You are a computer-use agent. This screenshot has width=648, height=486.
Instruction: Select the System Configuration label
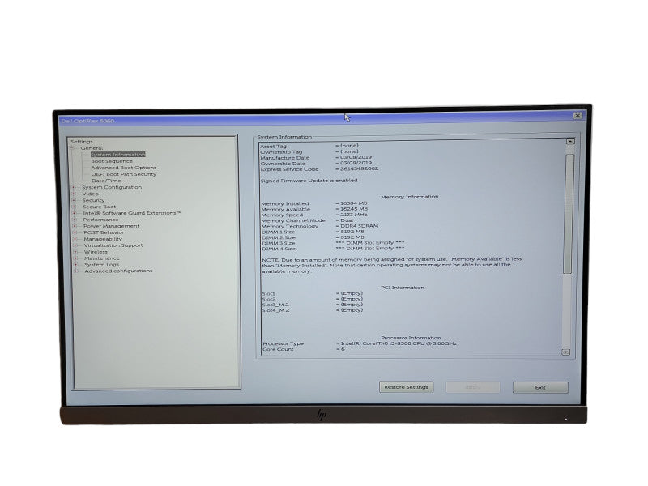(x=112, y=187)
